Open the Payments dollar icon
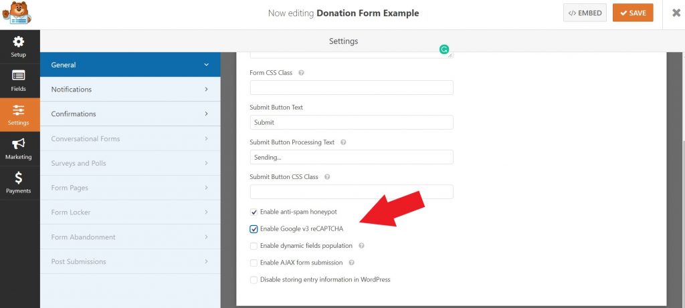 (19, 178)
